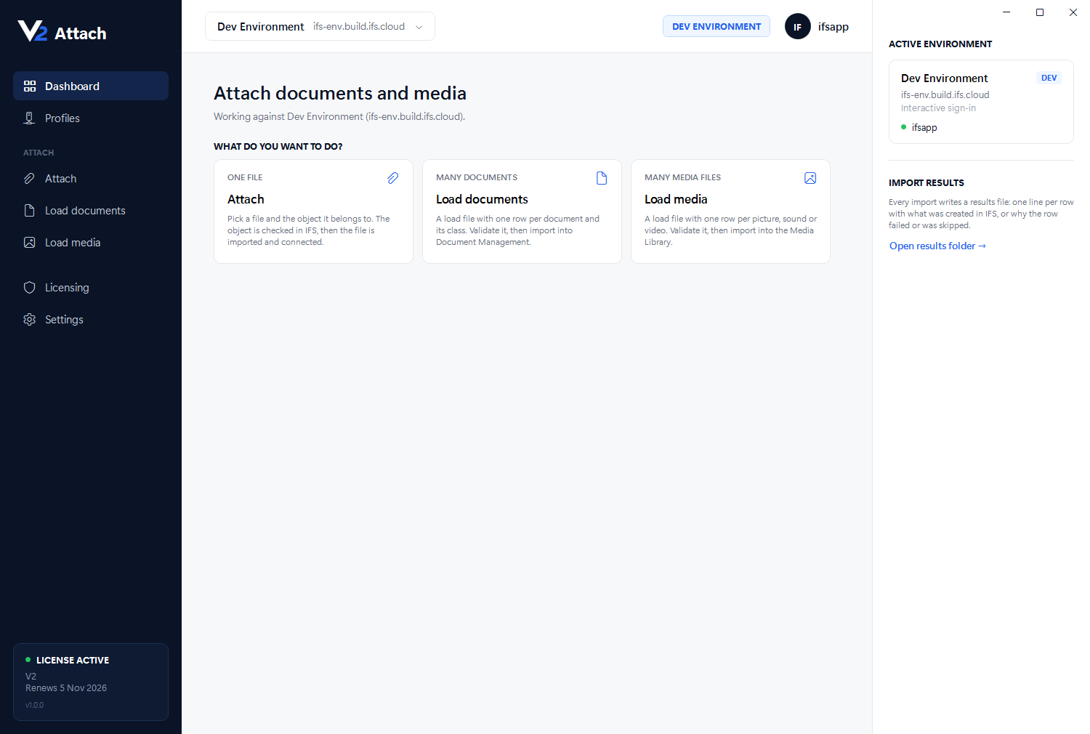
Task: Click the ifsapp status entry in environment card
Action: [919, 127]
